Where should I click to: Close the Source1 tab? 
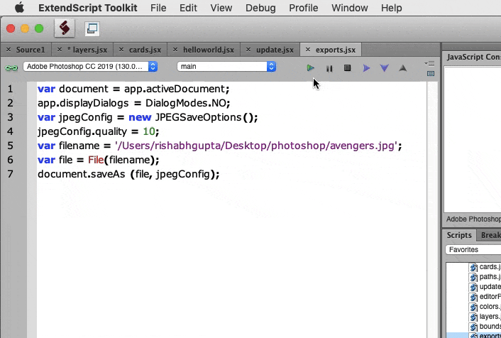[9, 50]
